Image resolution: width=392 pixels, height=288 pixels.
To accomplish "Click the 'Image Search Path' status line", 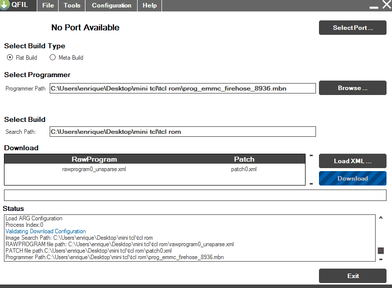I will pyautogui.click(x=79, y=238).
